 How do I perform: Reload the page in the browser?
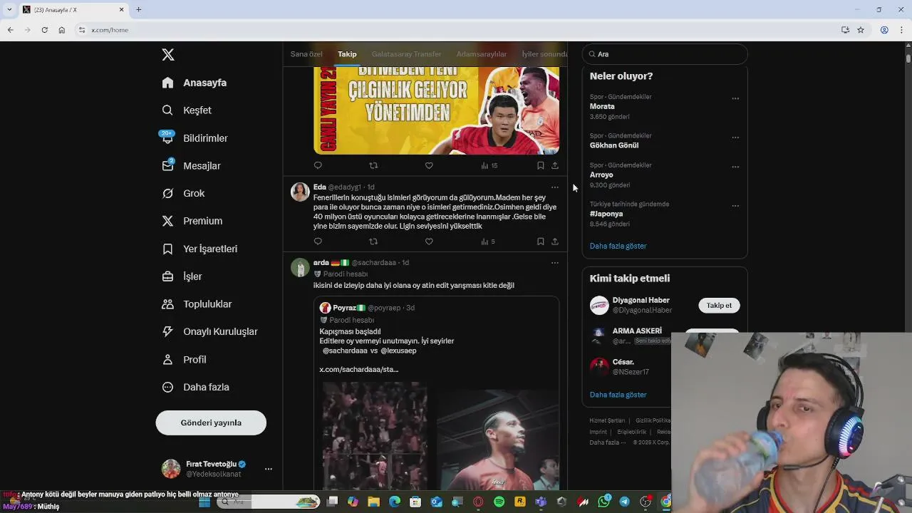tap(44, 30)
